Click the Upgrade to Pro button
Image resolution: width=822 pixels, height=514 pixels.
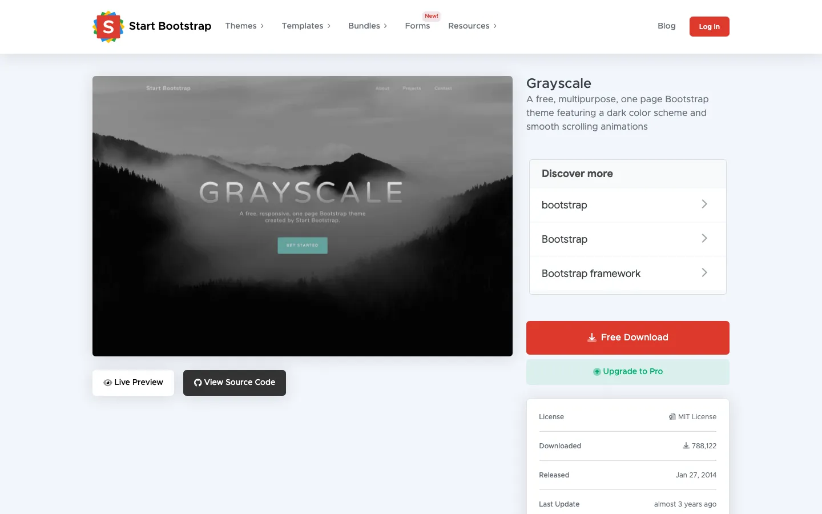pos(628,372)
